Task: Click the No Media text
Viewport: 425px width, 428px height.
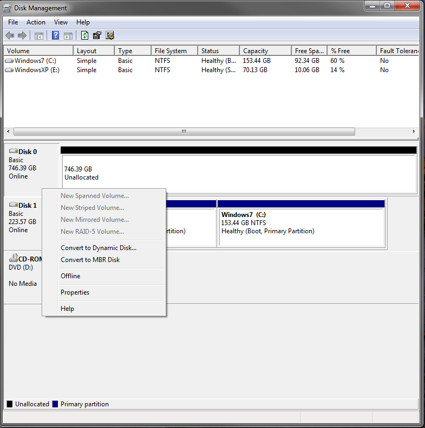Action: pos(23,284)
